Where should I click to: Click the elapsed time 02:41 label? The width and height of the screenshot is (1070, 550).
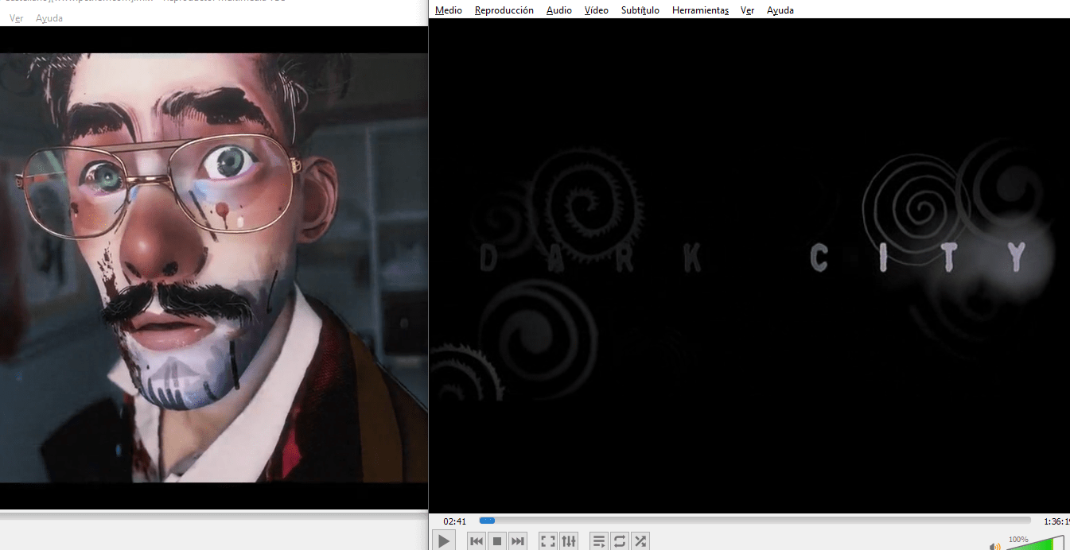[x=455, y=521]
